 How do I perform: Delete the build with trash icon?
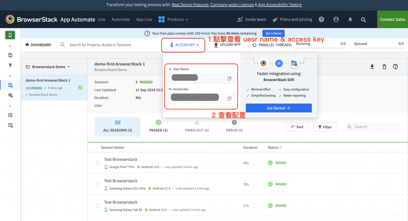coord(384,67)
